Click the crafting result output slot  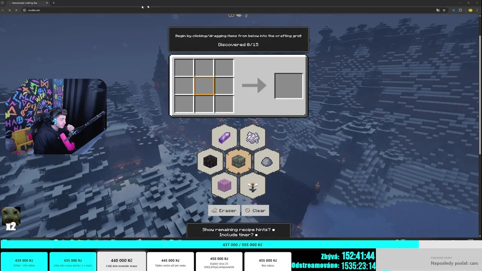pyautogui.click(x=289, y=86)
